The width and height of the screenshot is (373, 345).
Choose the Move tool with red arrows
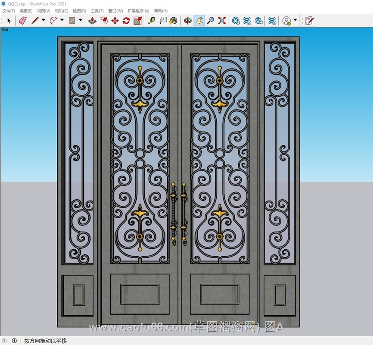(115, 20)
